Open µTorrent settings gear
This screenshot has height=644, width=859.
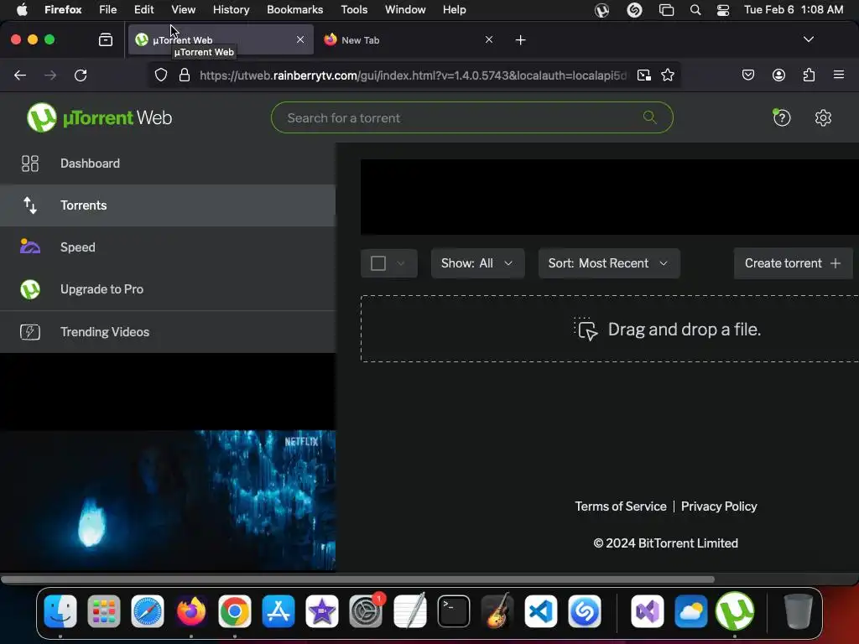tap(823, 117)
